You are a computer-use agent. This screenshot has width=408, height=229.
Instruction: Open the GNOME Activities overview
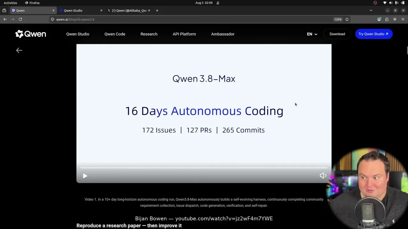pyautogui.click(x=11, y=3)
